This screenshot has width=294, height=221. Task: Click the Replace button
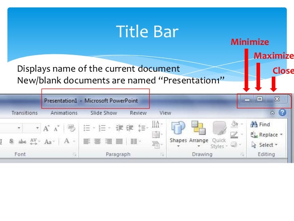pos(264,134)
